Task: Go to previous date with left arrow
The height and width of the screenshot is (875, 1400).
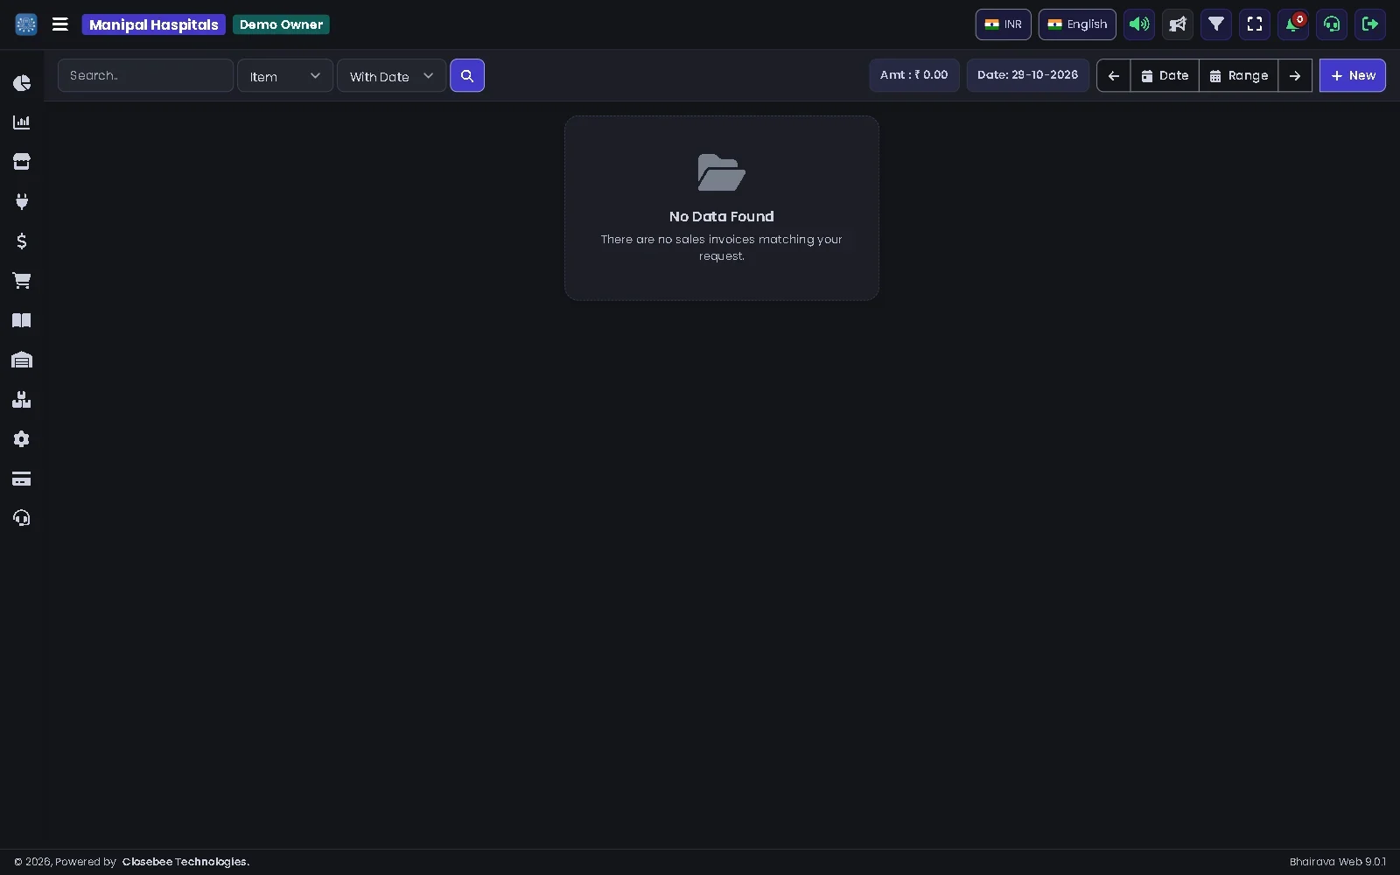Action: tap(1114, 76)
